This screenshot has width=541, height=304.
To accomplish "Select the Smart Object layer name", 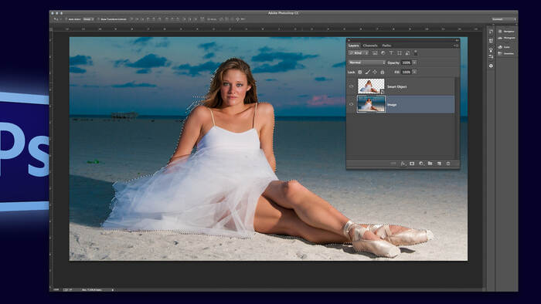I will 396,86.
